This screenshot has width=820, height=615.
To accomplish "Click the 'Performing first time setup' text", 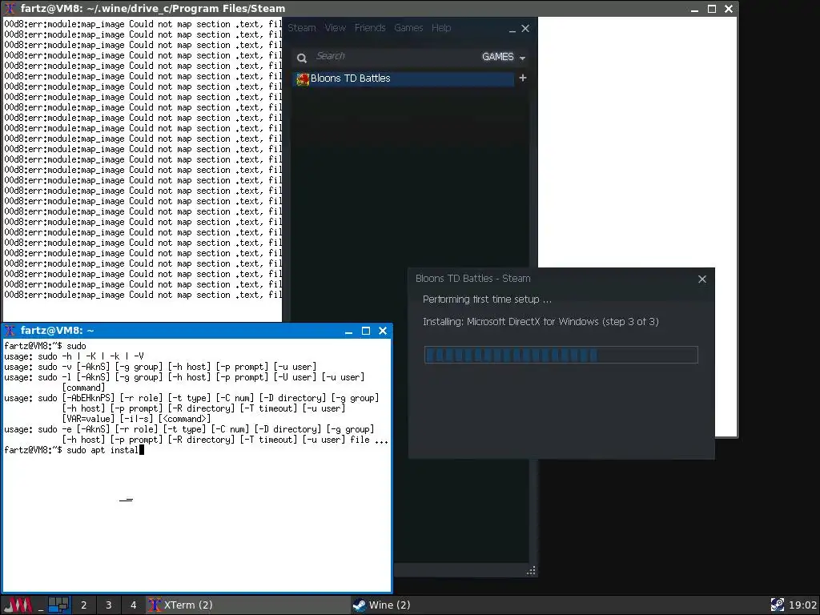I will tap(487, 299).
